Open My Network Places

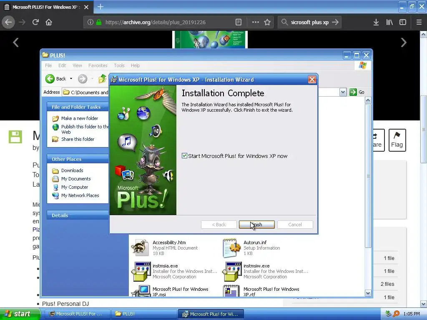[x=80, y=195]
